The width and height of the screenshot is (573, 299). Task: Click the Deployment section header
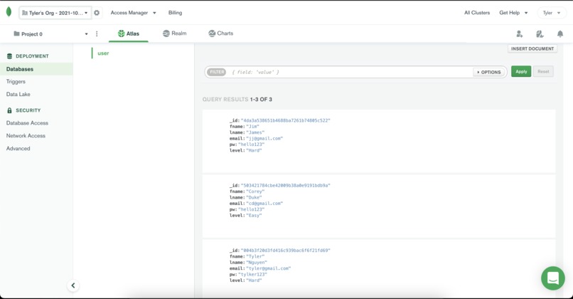point(28,56)
